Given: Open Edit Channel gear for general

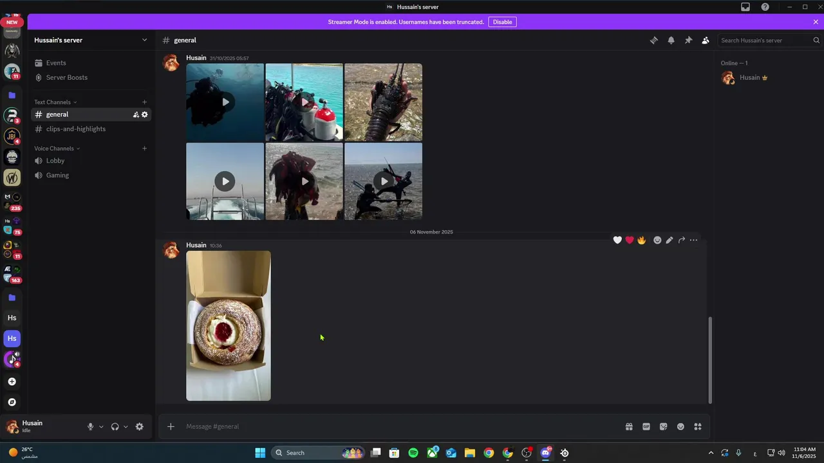Looking at the screenshot, I should pos(144,114).
